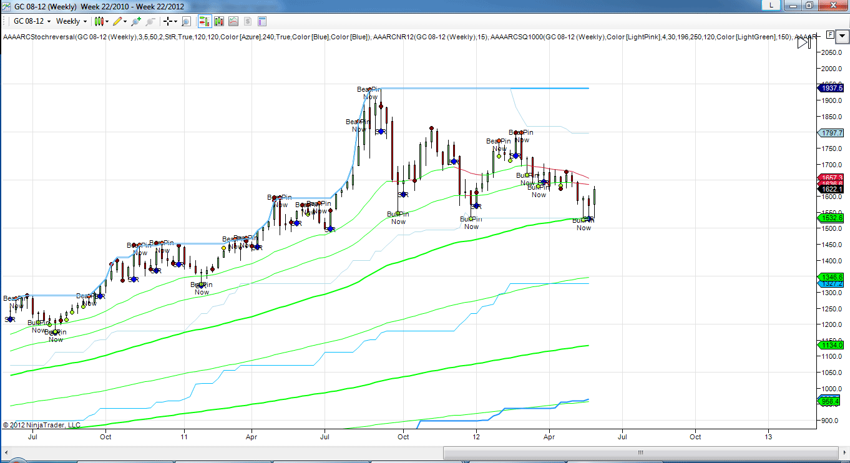Expand the chart style dropdown arrow
Image resolution: width=850 pixels, height=463 pixels.
pyautogui.click(x=107, y=21)
